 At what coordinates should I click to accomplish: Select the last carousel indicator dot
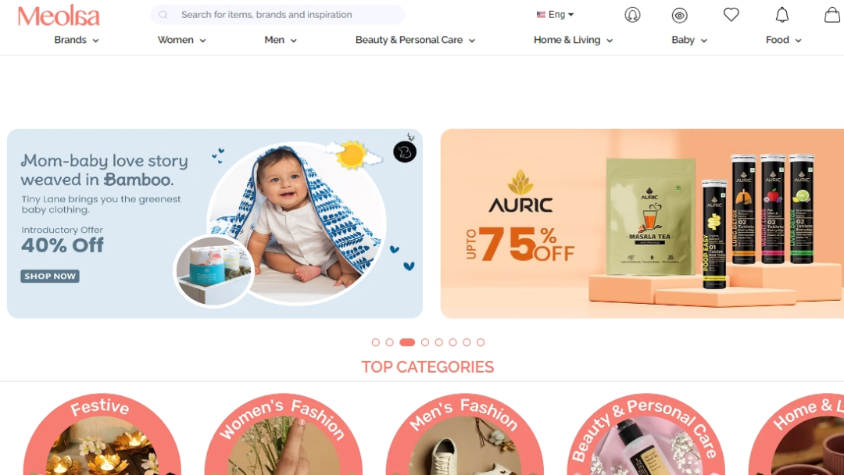(481, 342)
